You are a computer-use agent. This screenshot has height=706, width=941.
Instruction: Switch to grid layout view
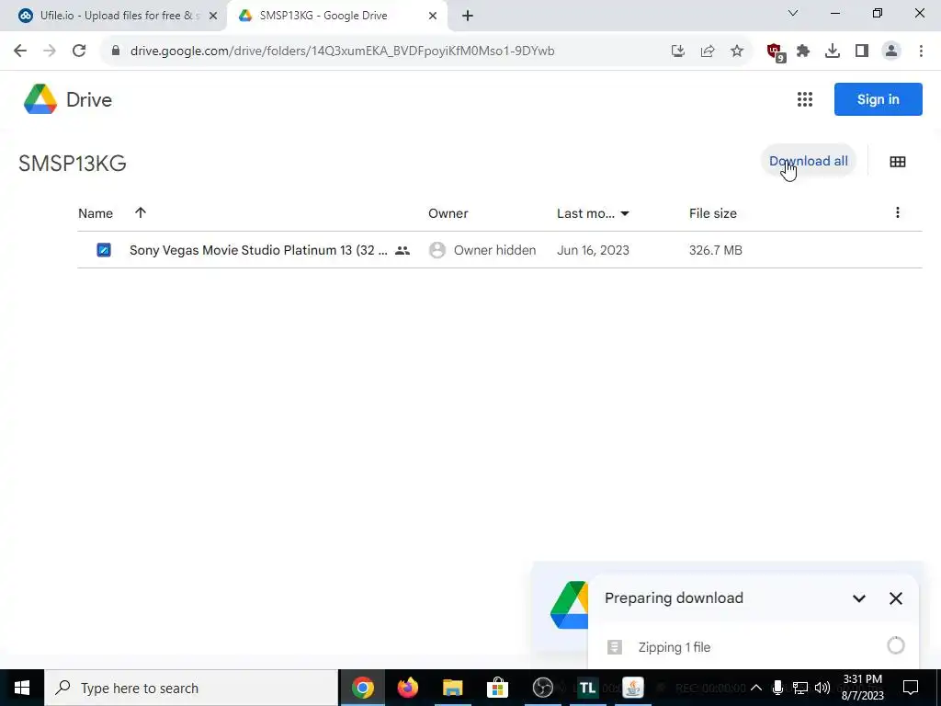(x=897, y=162)
